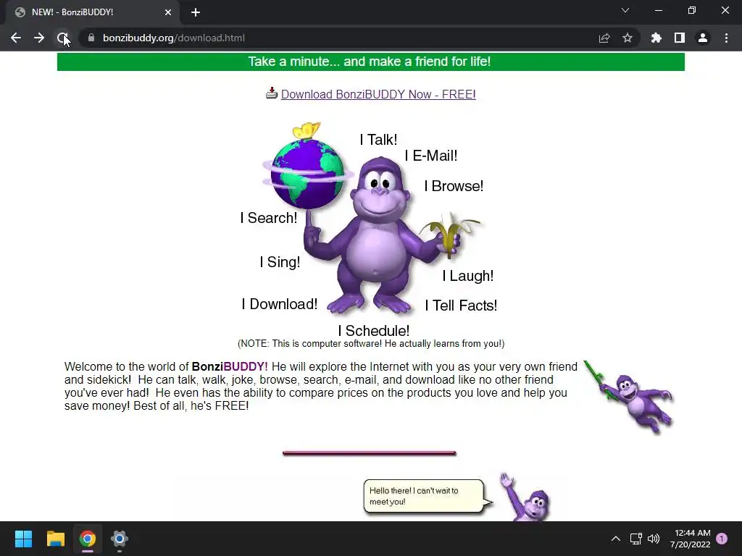Open network status tray icon

click(x=635, y=539)
